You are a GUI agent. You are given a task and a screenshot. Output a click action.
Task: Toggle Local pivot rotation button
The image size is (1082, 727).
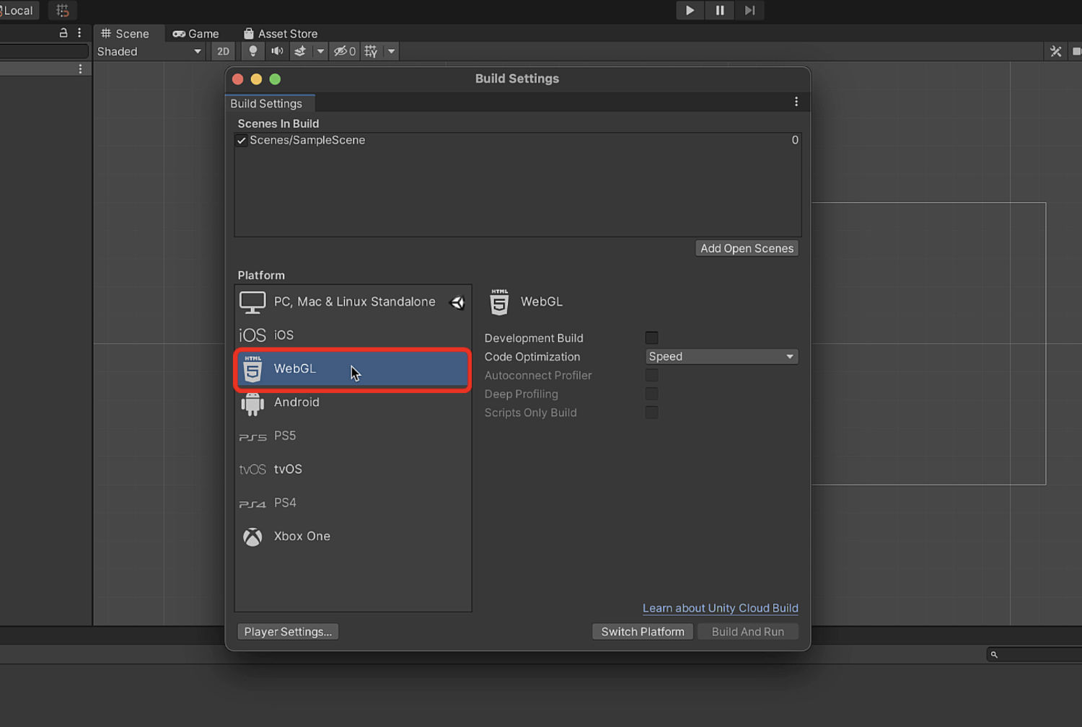click(x=19, y=10)
